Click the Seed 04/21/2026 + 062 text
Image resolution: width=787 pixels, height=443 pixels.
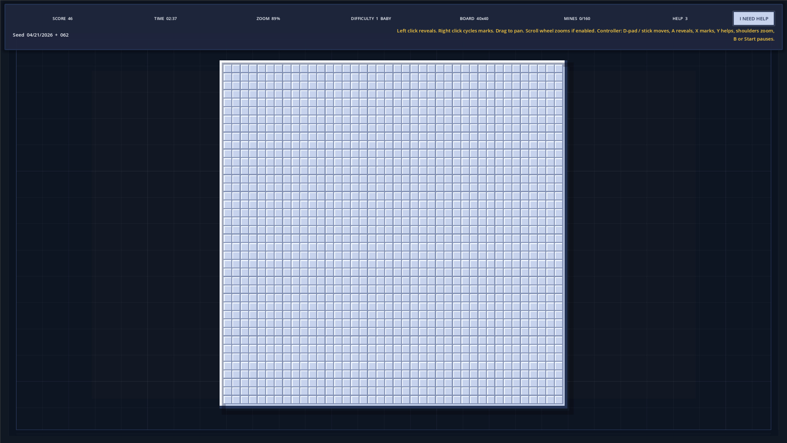point(41,35)
